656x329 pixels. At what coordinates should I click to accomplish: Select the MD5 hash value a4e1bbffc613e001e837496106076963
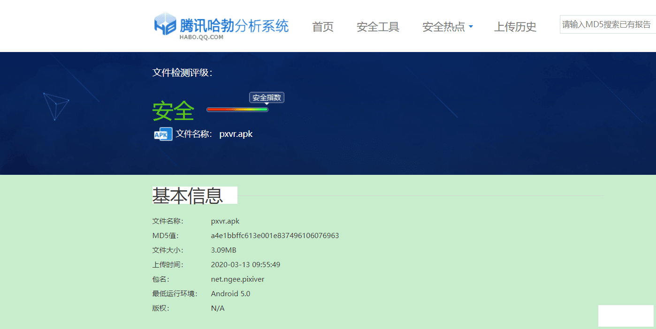click(x=275, y=235)
